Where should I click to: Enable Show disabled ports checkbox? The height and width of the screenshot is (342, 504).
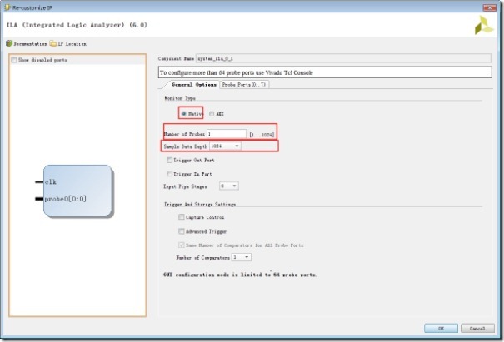[14, 60]
